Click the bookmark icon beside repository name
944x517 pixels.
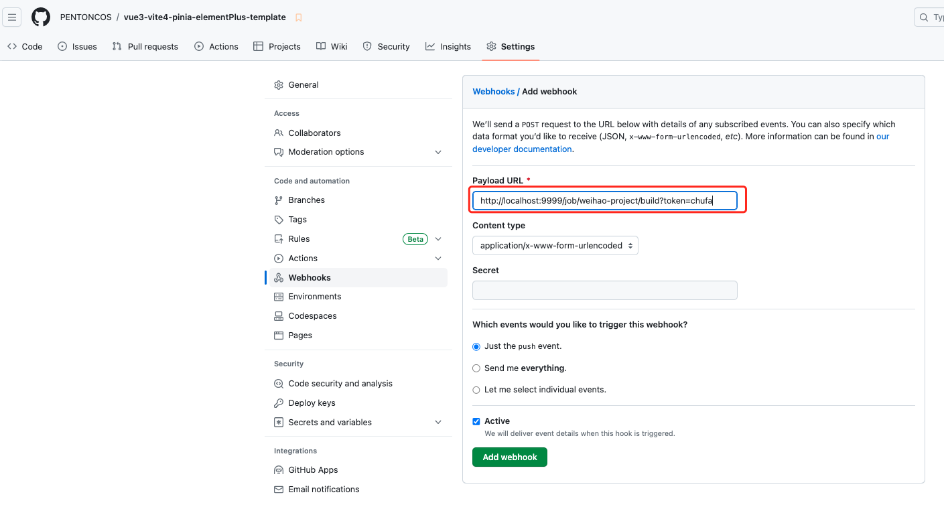tap(298, 17)
